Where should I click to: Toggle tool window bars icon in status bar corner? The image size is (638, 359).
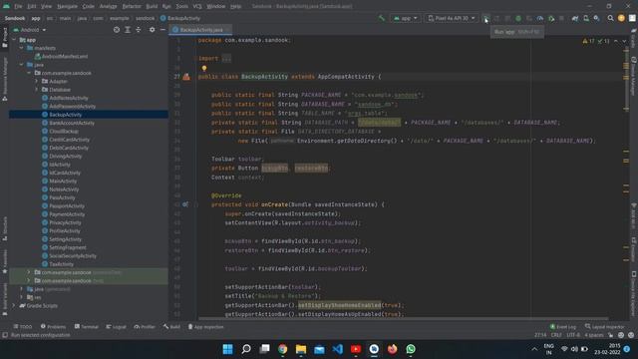tap(5, 335)
